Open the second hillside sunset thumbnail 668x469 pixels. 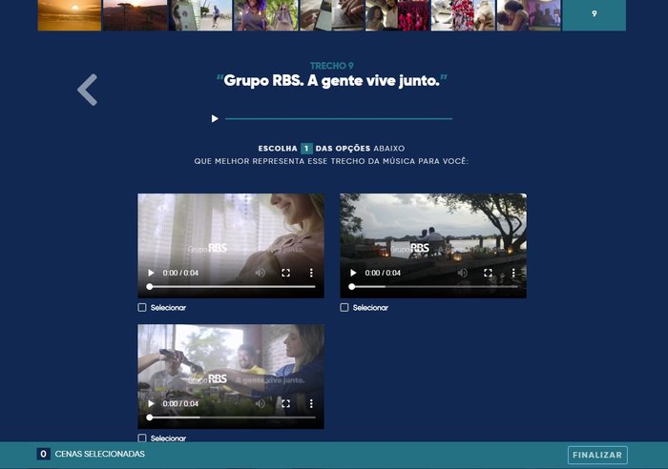pos(136,15)
